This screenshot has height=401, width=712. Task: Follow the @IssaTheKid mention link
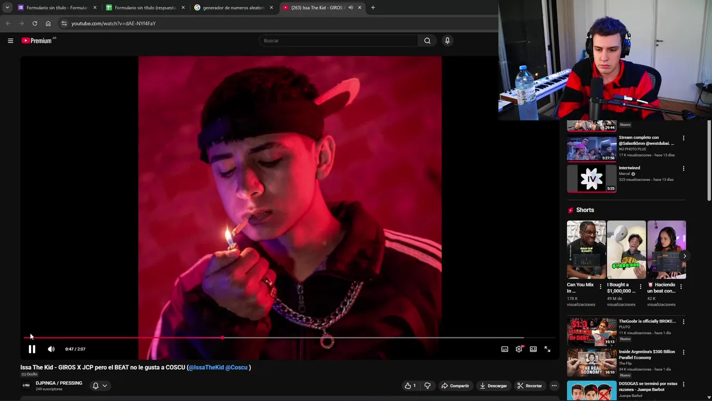206,368
